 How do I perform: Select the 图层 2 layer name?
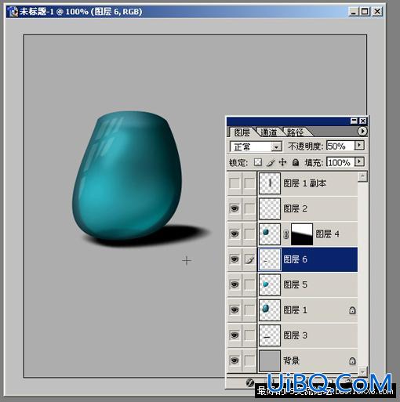pyautogui.click(x=295, y=208)
